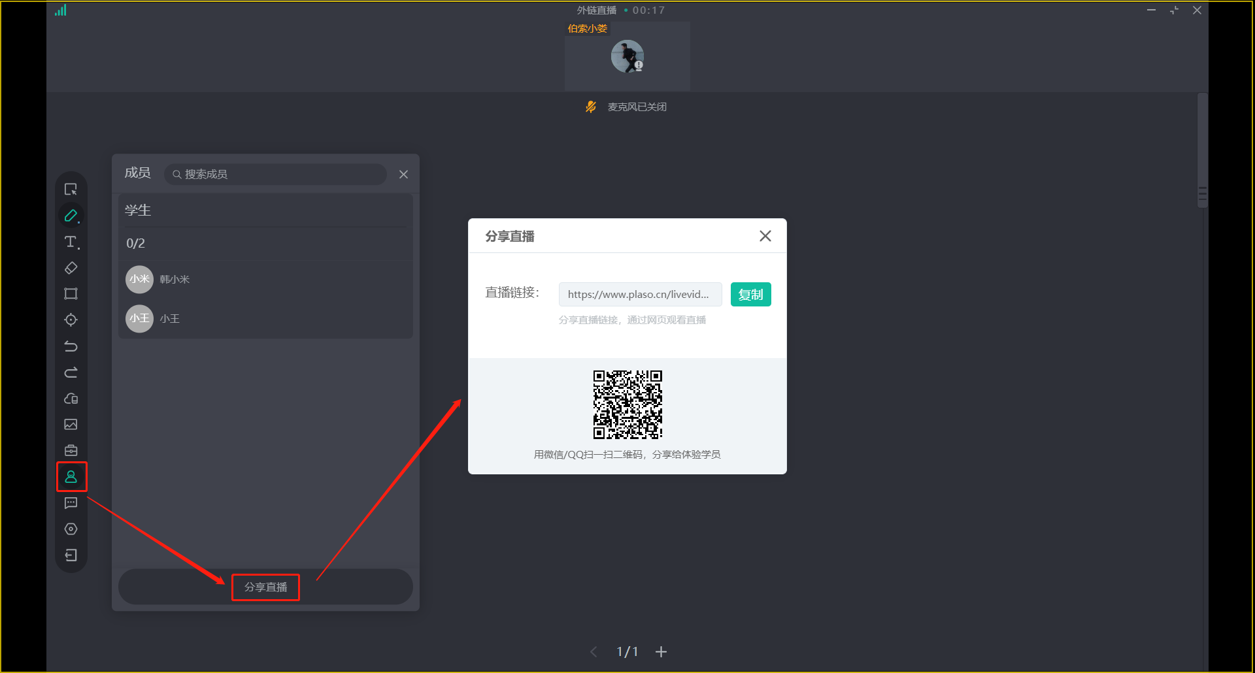Screen dimensions: 1255x673
Task: Open the chat messages icon
Action: [71, 503]
